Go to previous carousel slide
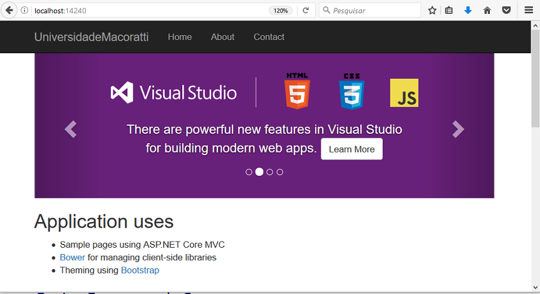 70,129
